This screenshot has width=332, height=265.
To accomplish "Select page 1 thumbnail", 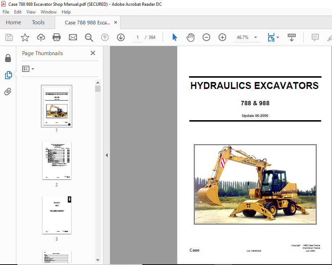I will pos(57,106).
